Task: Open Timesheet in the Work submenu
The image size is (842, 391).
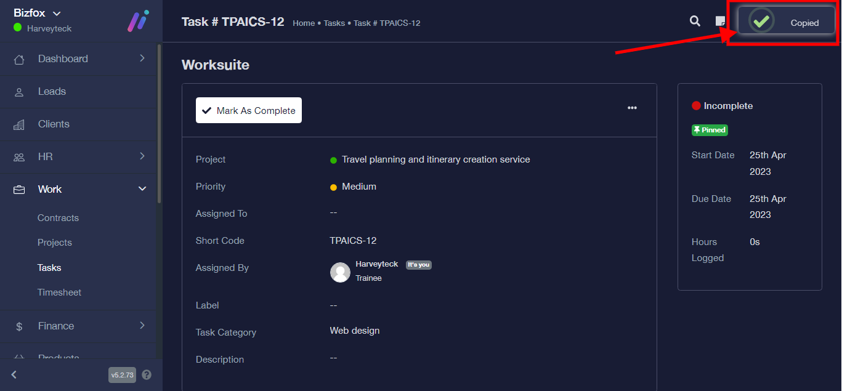Action: pyautogui.click(x=59, y=292)
